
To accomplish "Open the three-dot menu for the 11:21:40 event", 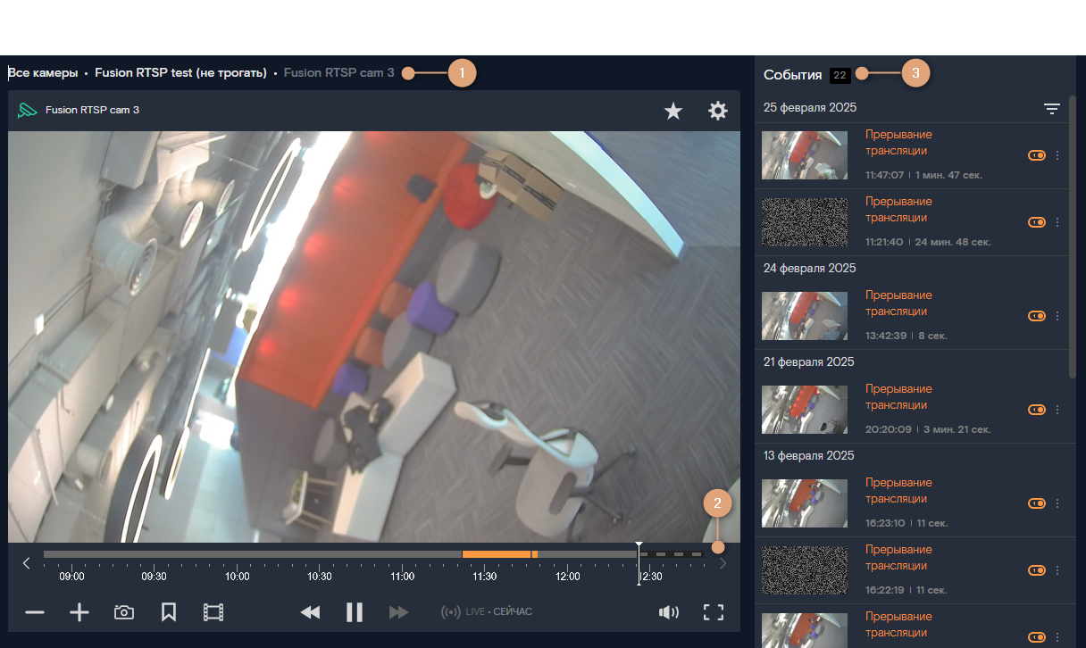I will point(1057,222).
